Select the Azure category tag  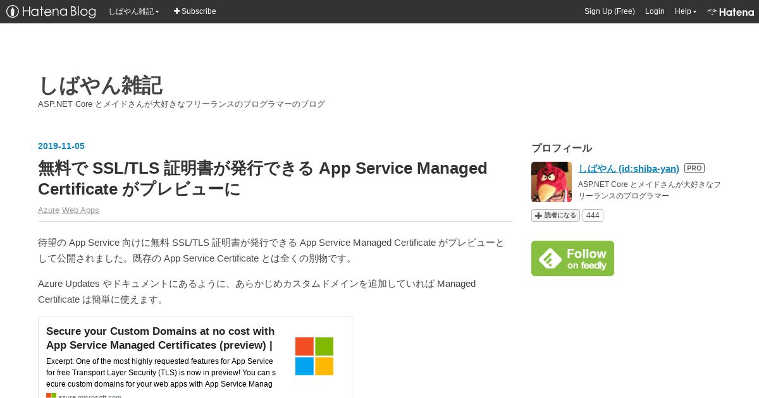[49, 210]
